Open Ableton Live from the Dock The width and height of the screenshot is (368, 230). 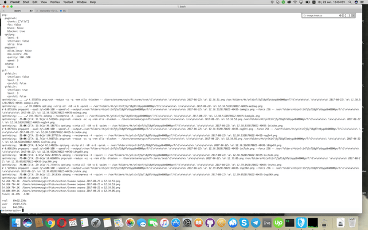[267, 223]
